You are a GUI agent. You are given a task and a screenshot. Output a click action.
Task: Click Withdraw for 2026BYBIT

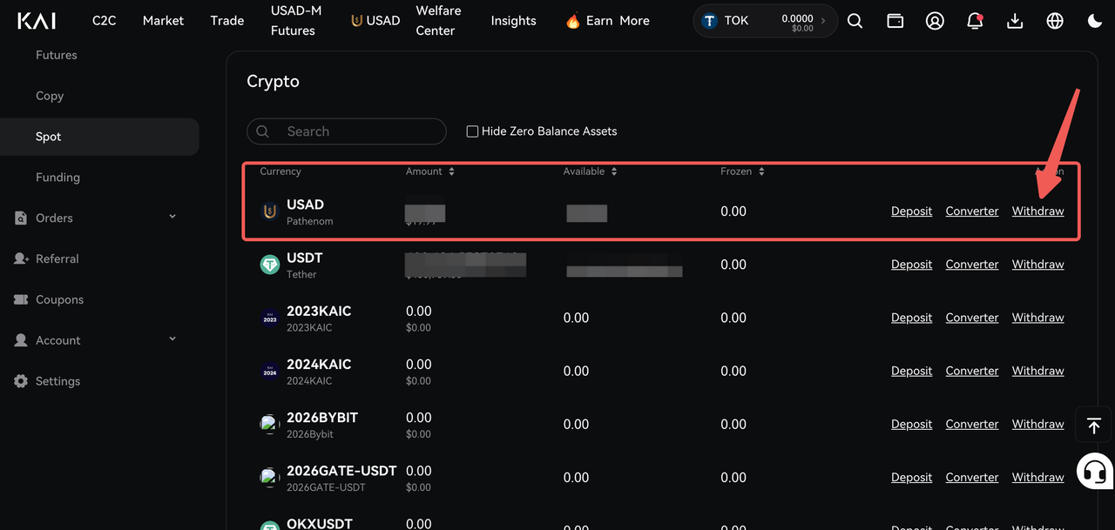point(1037,424)
